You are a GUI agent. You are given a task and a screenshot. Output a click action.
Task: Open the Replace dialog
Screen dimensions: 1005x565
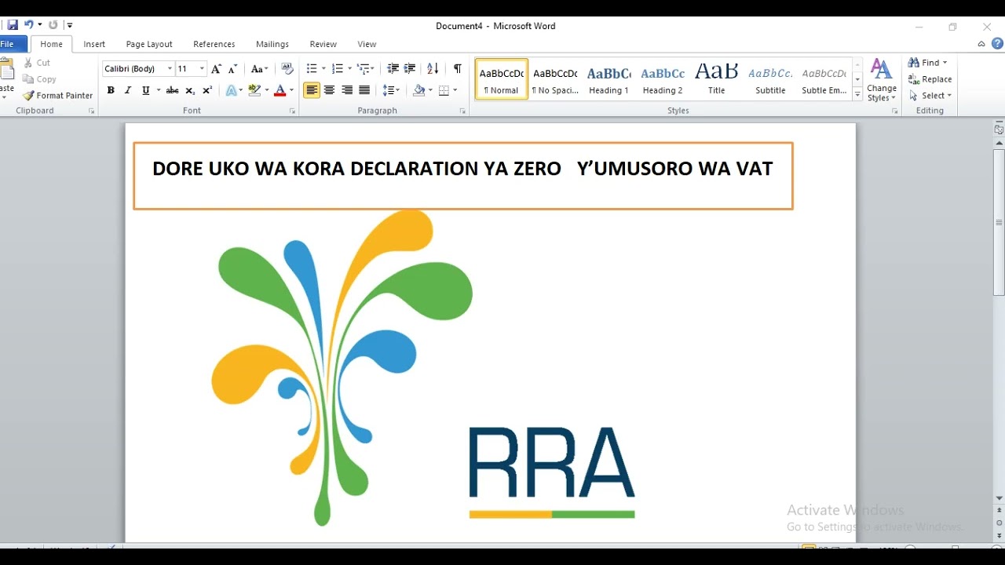tap(930, 79)
